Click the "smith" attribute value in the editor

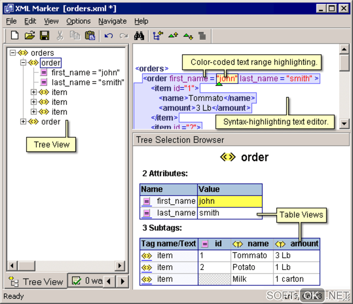[299, 79]
